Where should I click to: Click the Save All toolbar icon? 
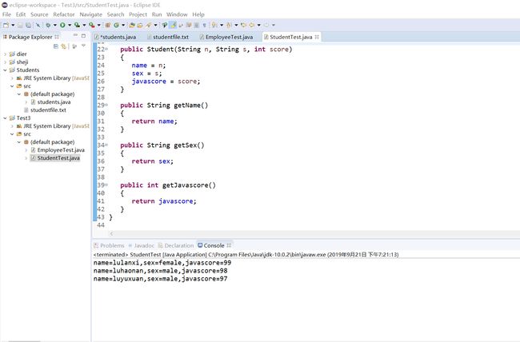pos(29,26)
